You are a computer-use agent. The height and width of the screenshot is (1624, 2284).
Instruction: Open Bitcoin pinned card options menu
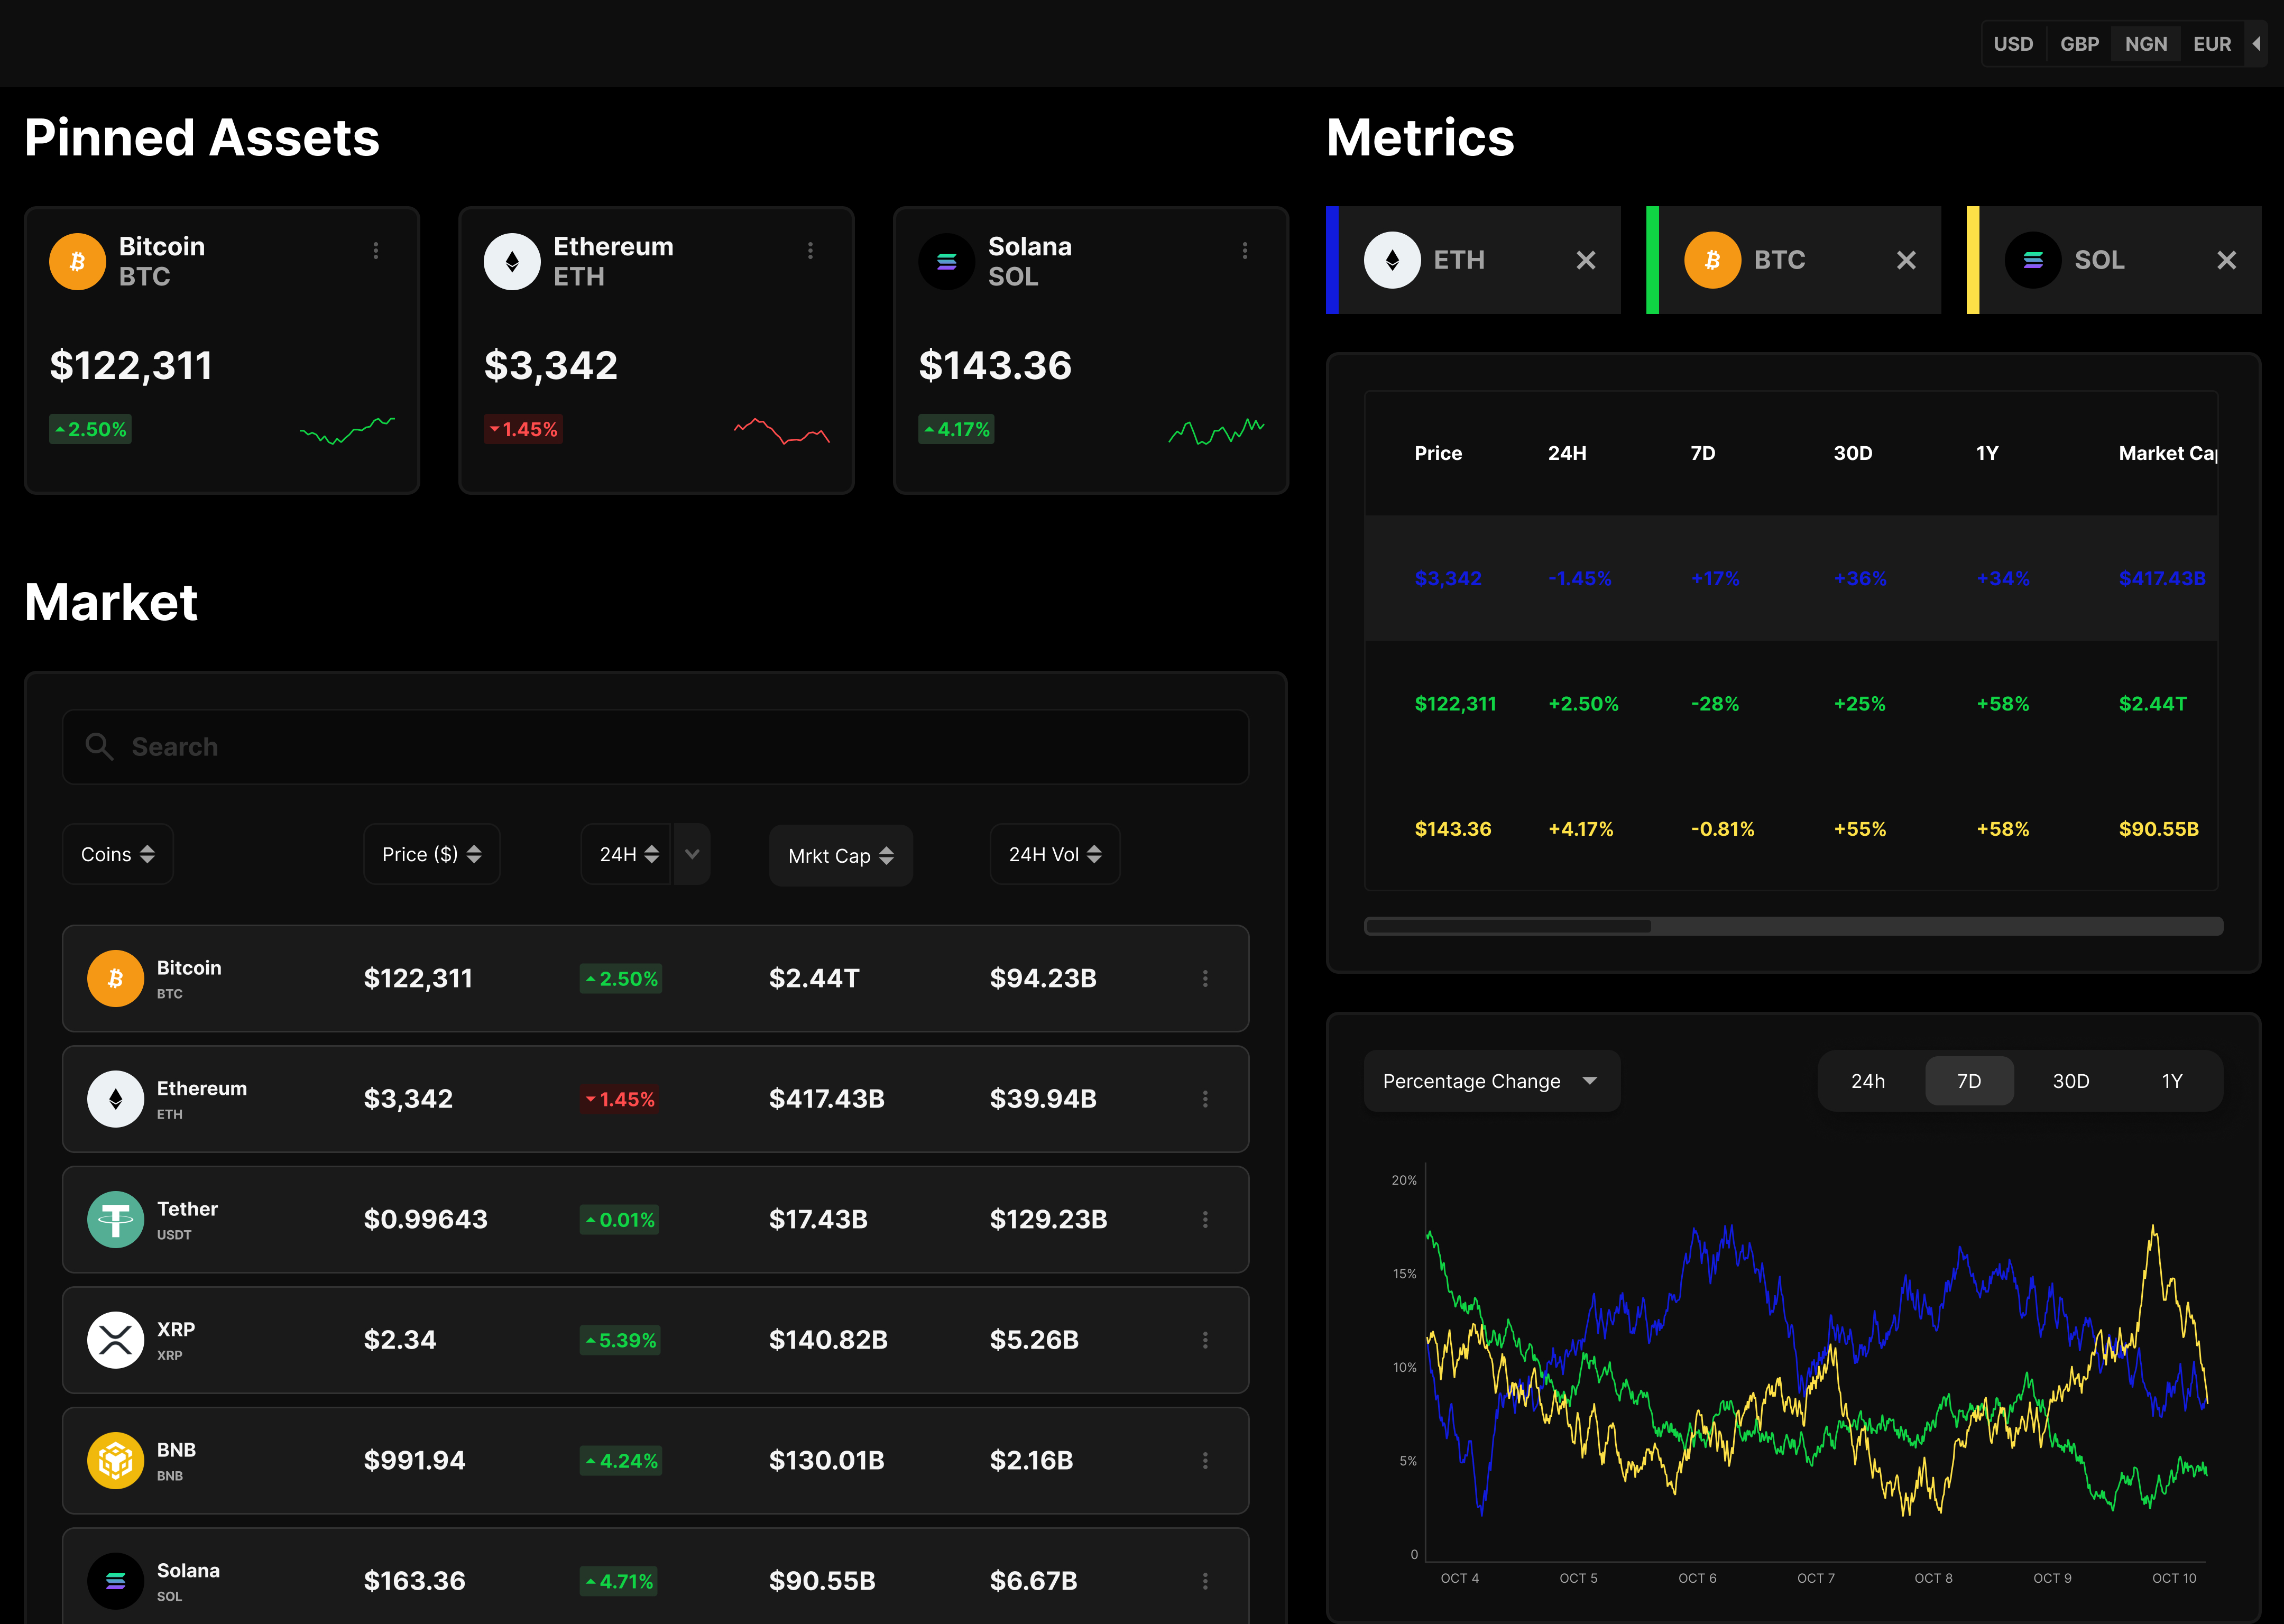point(376,250)
